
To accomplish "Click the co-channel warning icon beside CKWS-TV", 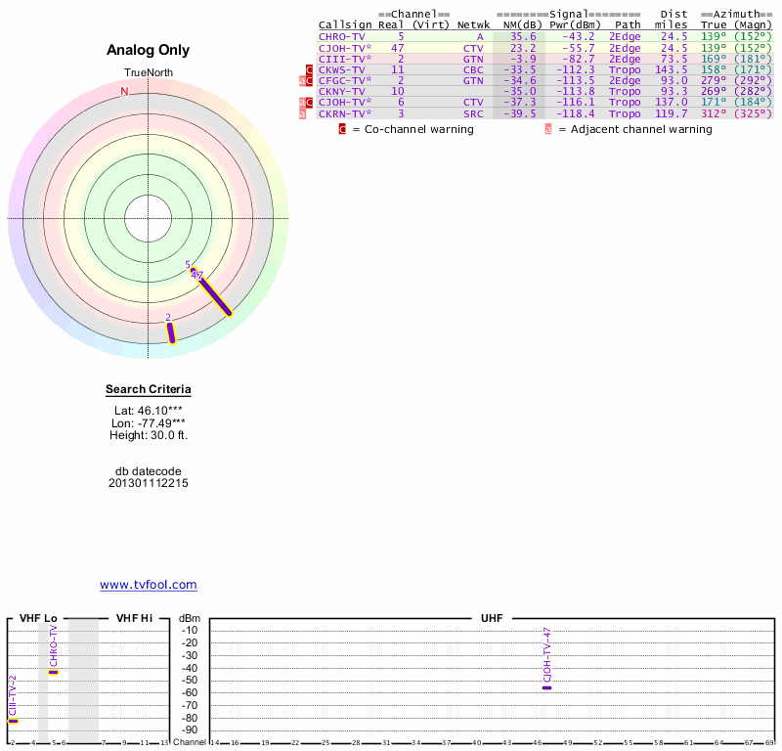I will click(x=309, y=69).
